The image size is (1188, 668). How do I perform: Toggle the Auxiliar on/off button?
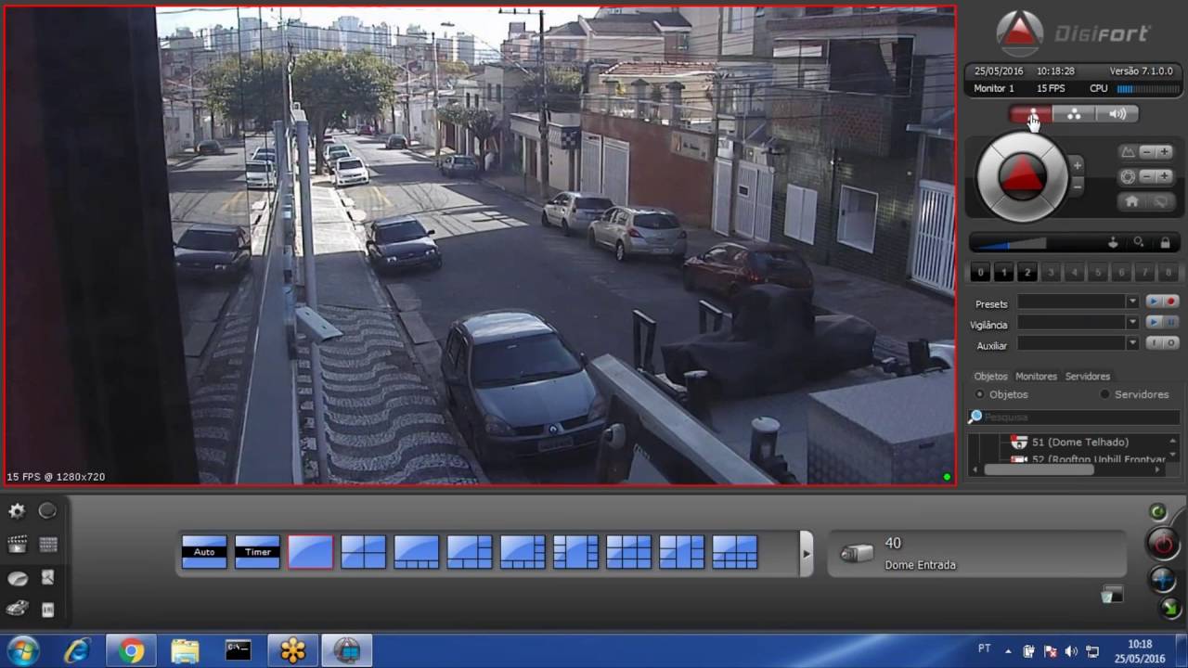tap(1162, 343)
